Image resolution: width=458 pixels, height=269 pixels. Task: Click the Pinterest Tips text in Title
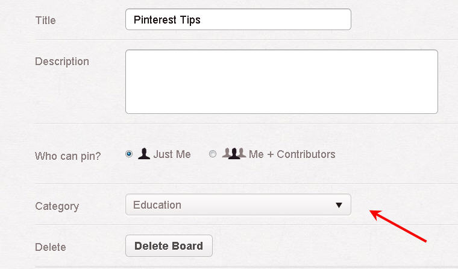click(x=167, y=20)
